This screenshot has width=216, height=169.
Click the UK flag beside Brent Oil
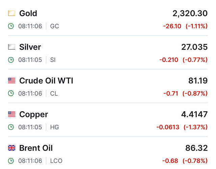click(x=11, y=148)
